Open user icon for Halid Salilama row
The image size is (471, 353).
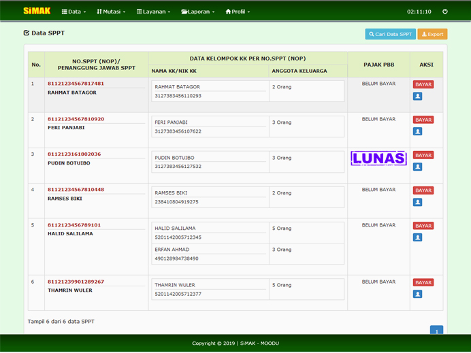pos(418,237)
